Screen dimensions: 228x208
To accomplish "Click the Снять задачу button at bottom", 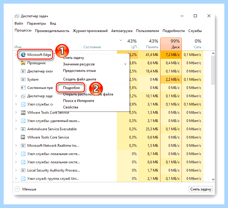I will (x=201, y=189).
